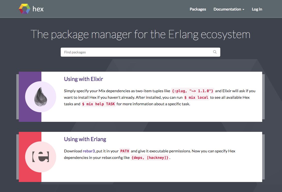The width and height of the screenshot is (282, 192).
Task: Click the hex hexagon logo icon
Action: 25,9
